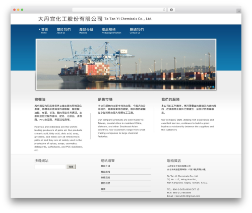The image size is (252, 213).
Task: Click the Our company staff service paragraph
Action: 187,125
